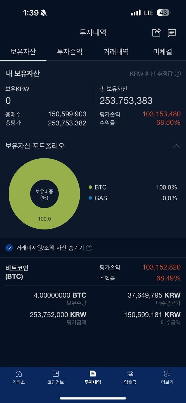Tap the share icon at top right
The height and width of the screenshot is (403, 186).
pyautogui.click(x=156, y=33)
